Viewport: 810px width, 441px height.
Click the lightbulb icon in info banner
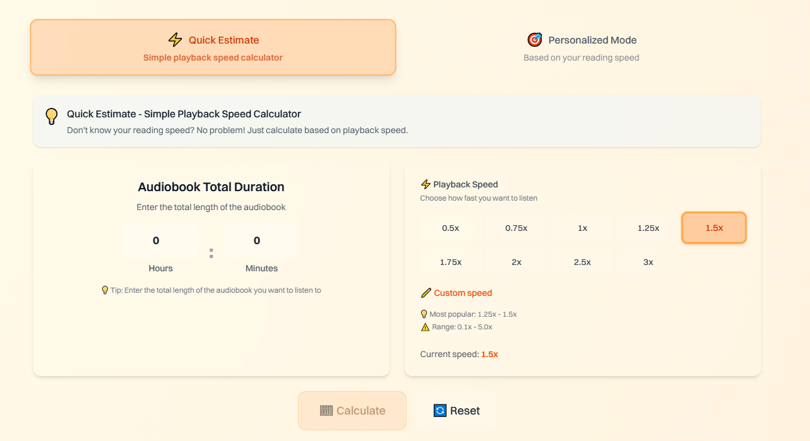click(52, 116)
